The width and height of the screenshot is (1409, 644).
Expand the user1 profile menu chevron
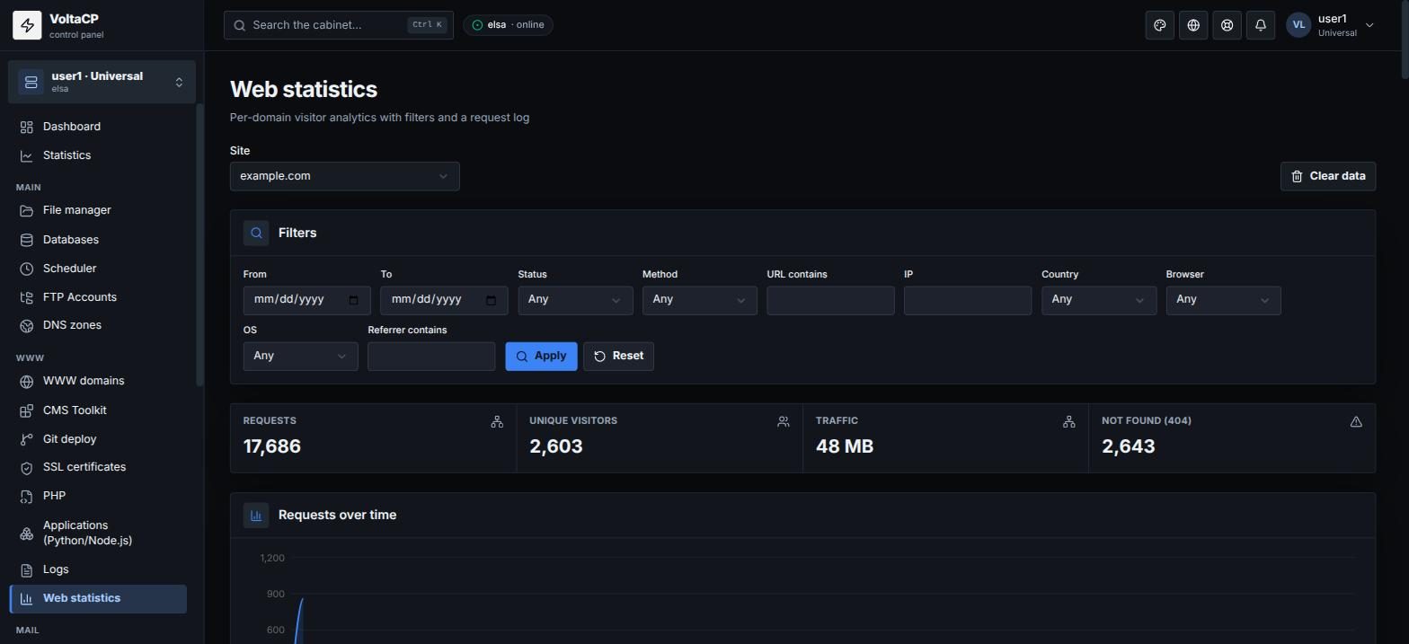[x=1369, y=25]
